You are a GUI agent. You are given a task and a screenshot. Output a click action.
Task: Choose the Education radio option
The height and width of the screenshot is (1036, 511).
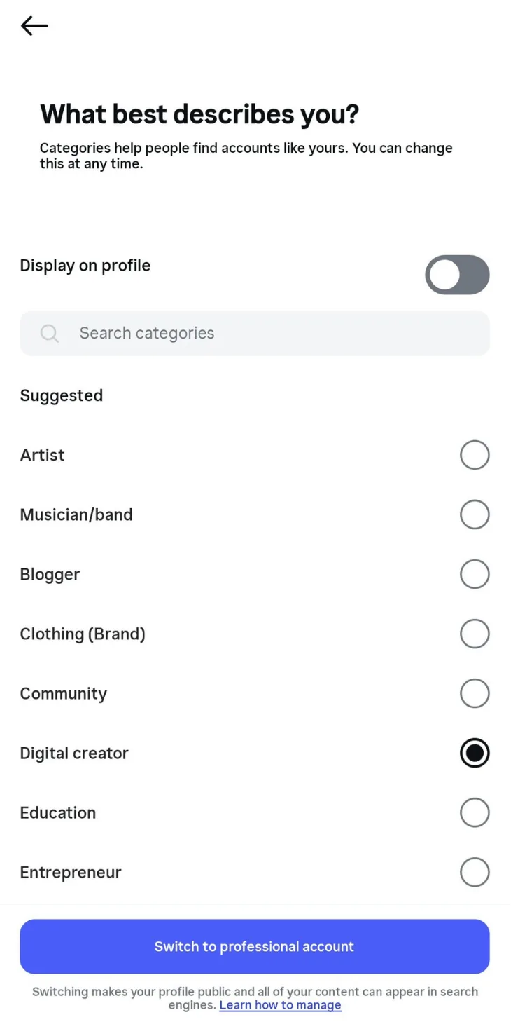[x=474, y=812]
